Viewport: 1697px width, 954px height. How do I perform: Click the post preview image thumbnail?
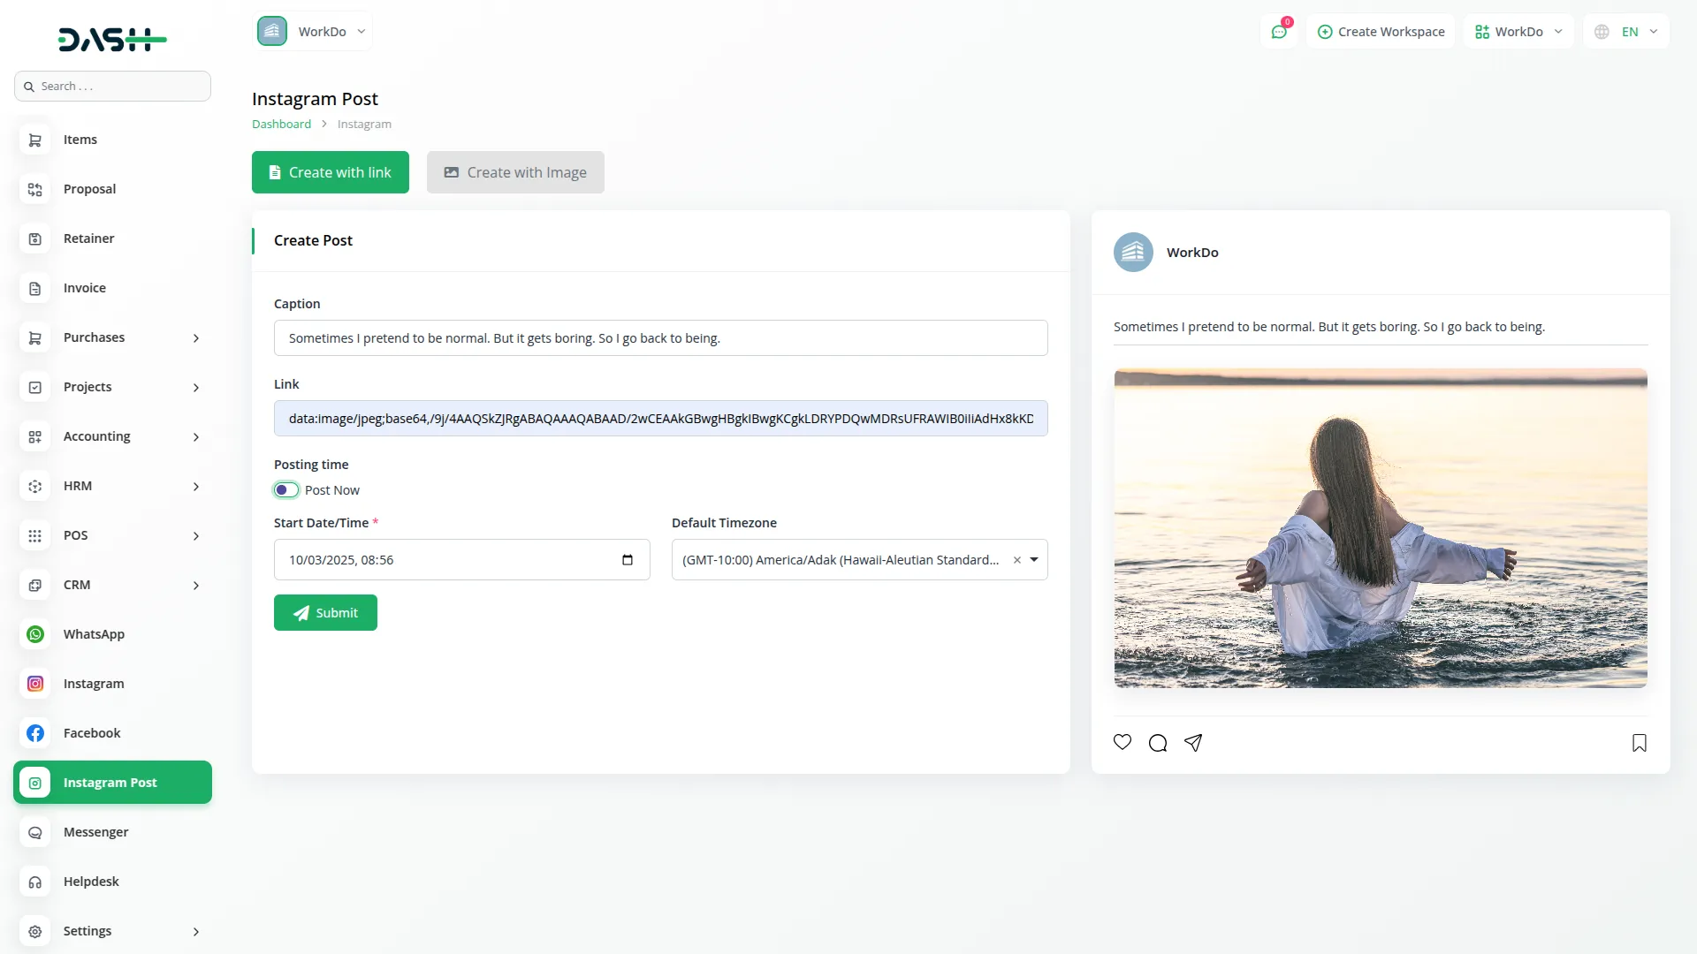(x=1381, y=528)
